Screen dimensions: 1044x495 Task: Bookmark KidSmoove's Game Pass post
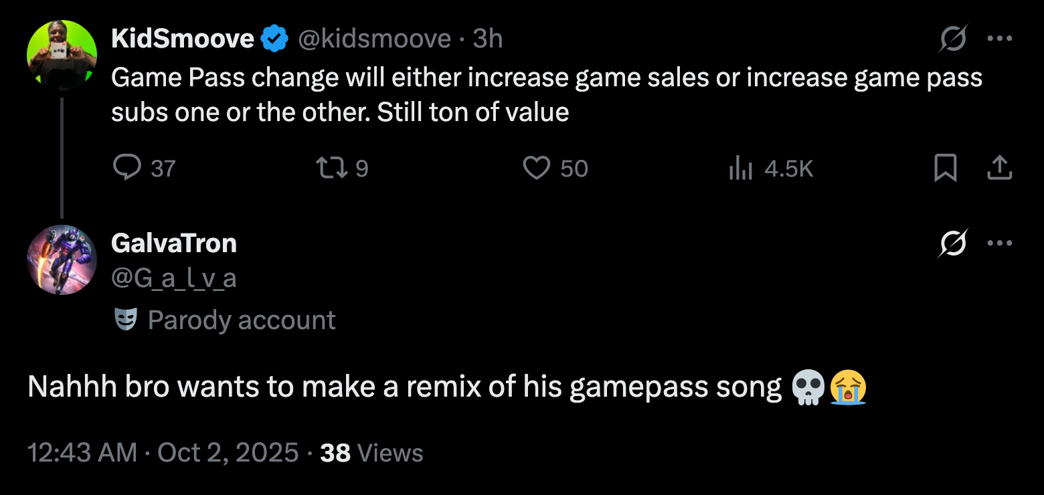point(945,168)
